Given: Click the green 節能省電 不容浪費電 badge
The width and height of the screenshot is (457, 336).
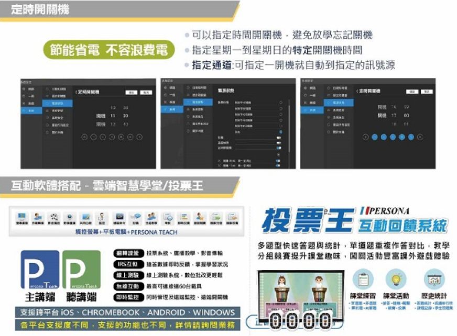Looking at the screenshot, I should [109, 50].
